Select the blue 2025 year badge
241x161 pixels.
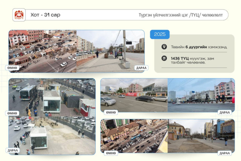click(160, 34)
